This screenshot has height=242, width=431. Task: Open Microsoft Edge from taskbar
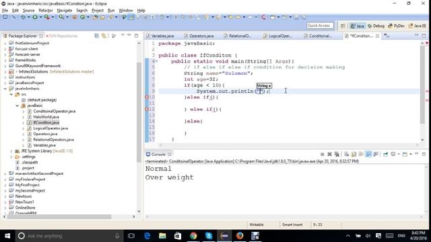147,236
